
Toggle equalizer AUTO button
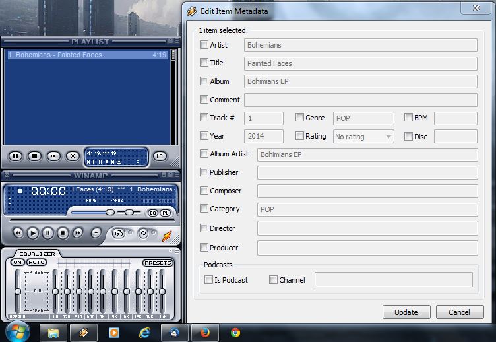coord(37,262)
